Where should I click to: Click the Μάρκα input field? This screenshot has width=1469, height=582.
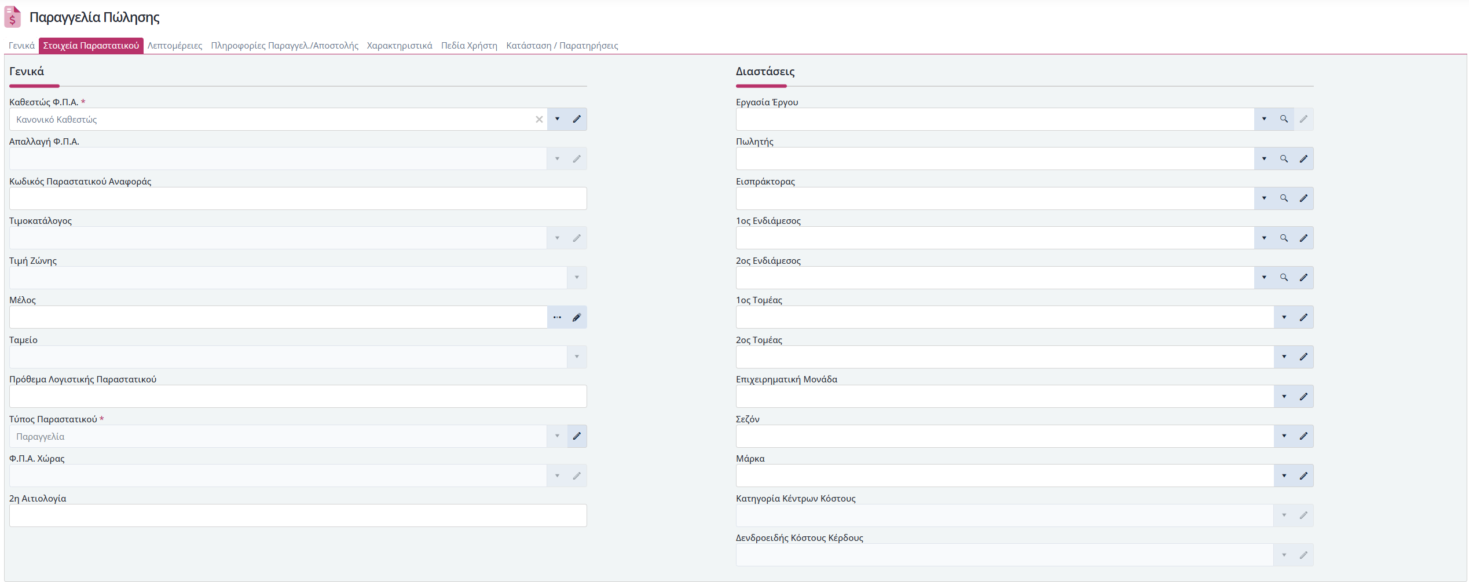(1005, 476)
